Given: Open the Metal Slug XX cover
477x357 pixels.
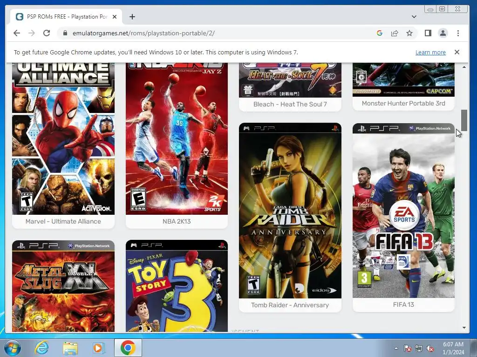Looking at the screenshot, I should tap(63, 286).
